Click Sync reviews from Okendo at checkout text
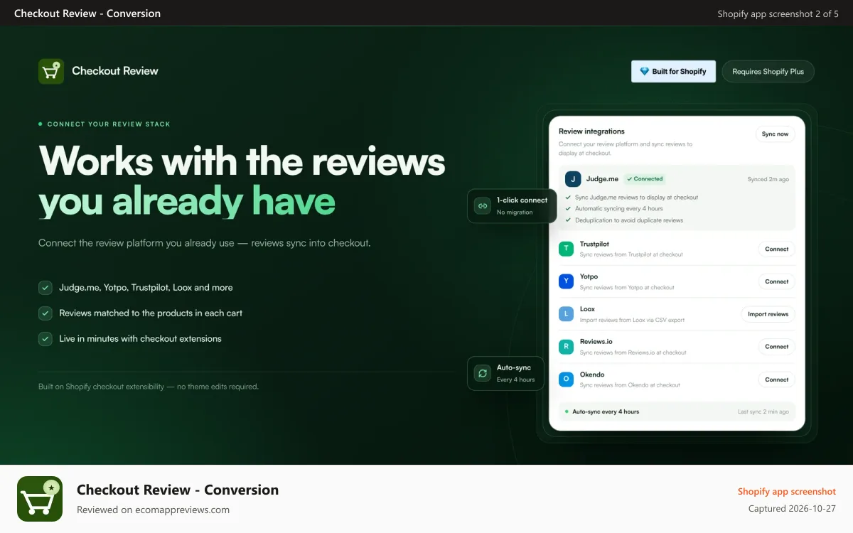Screen dimensions: 853x533 630,385
